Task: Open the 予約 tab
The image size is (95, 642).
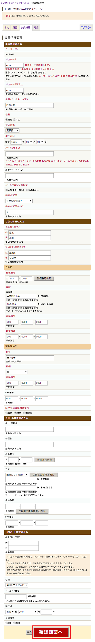Action: click(x=7, y=28)
